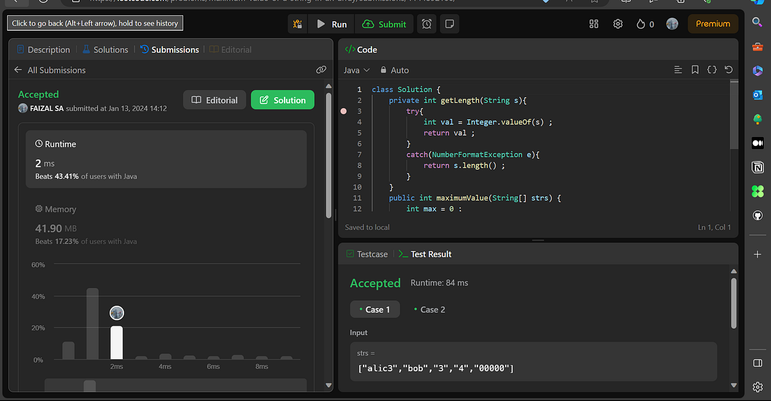
Task: Click the green Solution button
Action: coord(283,100)
